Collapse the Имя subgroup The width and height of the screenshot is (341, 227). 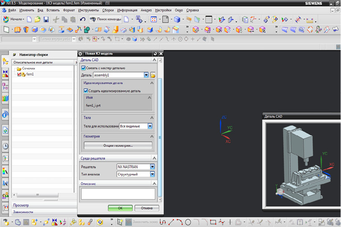pyautogui.click(x=149, y=98)
